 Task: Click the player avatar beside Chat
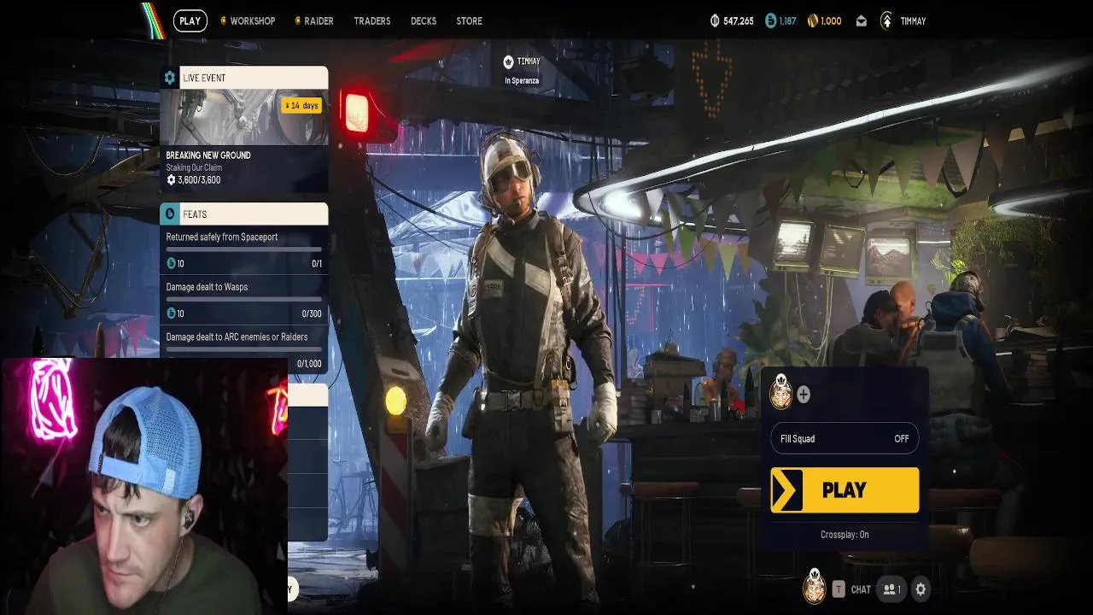click(815, 587)
